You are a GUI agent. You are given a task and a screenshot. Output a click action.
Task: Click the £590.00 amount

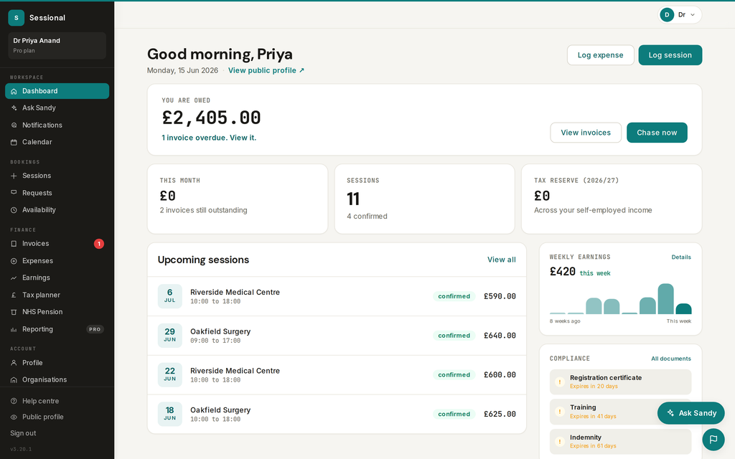[500, 296]
